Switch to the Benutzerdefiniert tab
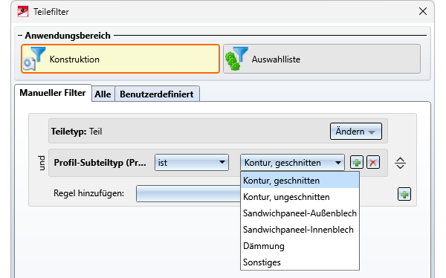 click(157, 94)
